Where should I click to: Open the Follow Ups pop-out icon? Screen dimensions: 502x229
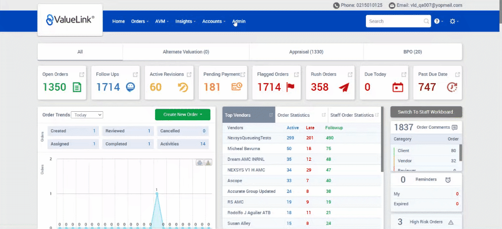coord(136,75)
